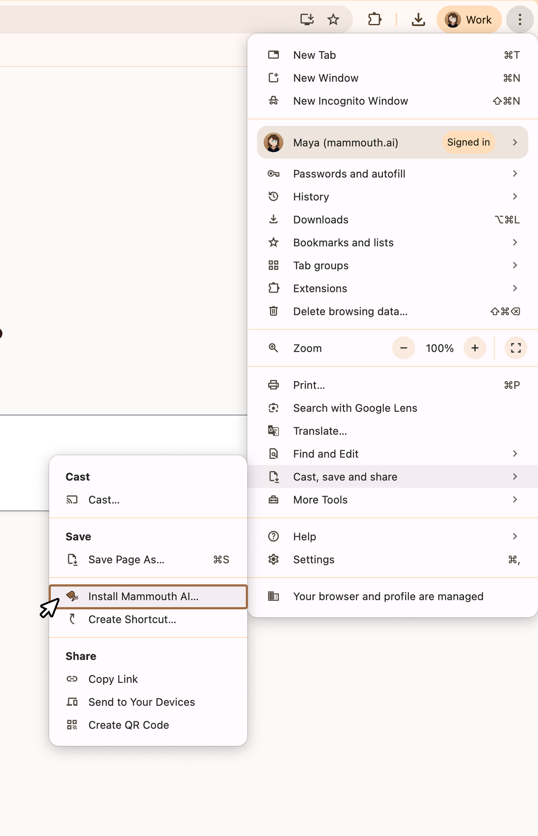538x836 pixels.
Task: Open Downloads from the menu
Action: (x=392, y=220)
